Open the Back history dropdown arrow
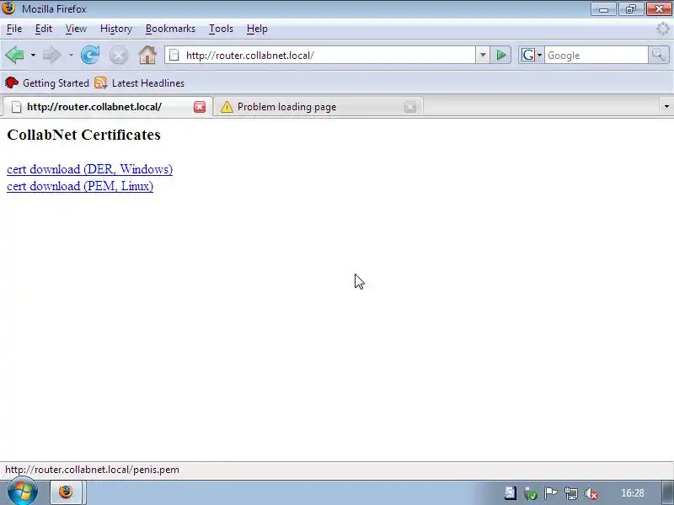 pyautogui.click(x=33, y=56)
